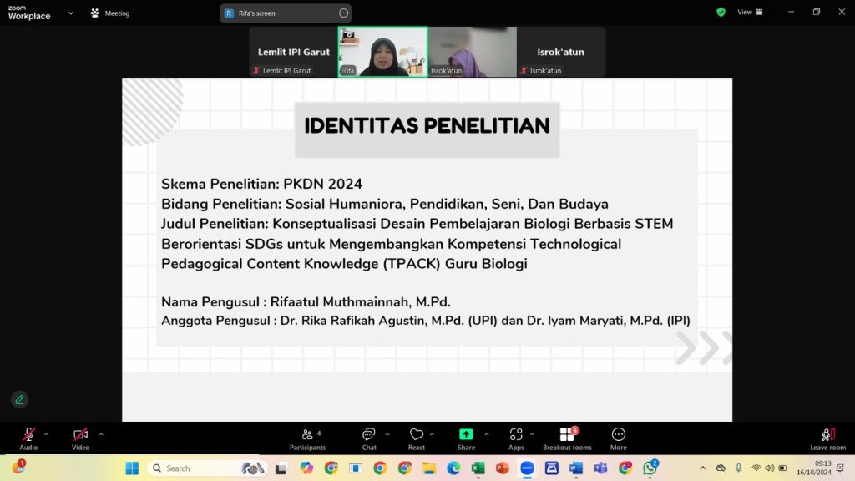This screenshot has height=481, width=855.
Task: Click the annotate pencil icon
Action: [20, 400]
